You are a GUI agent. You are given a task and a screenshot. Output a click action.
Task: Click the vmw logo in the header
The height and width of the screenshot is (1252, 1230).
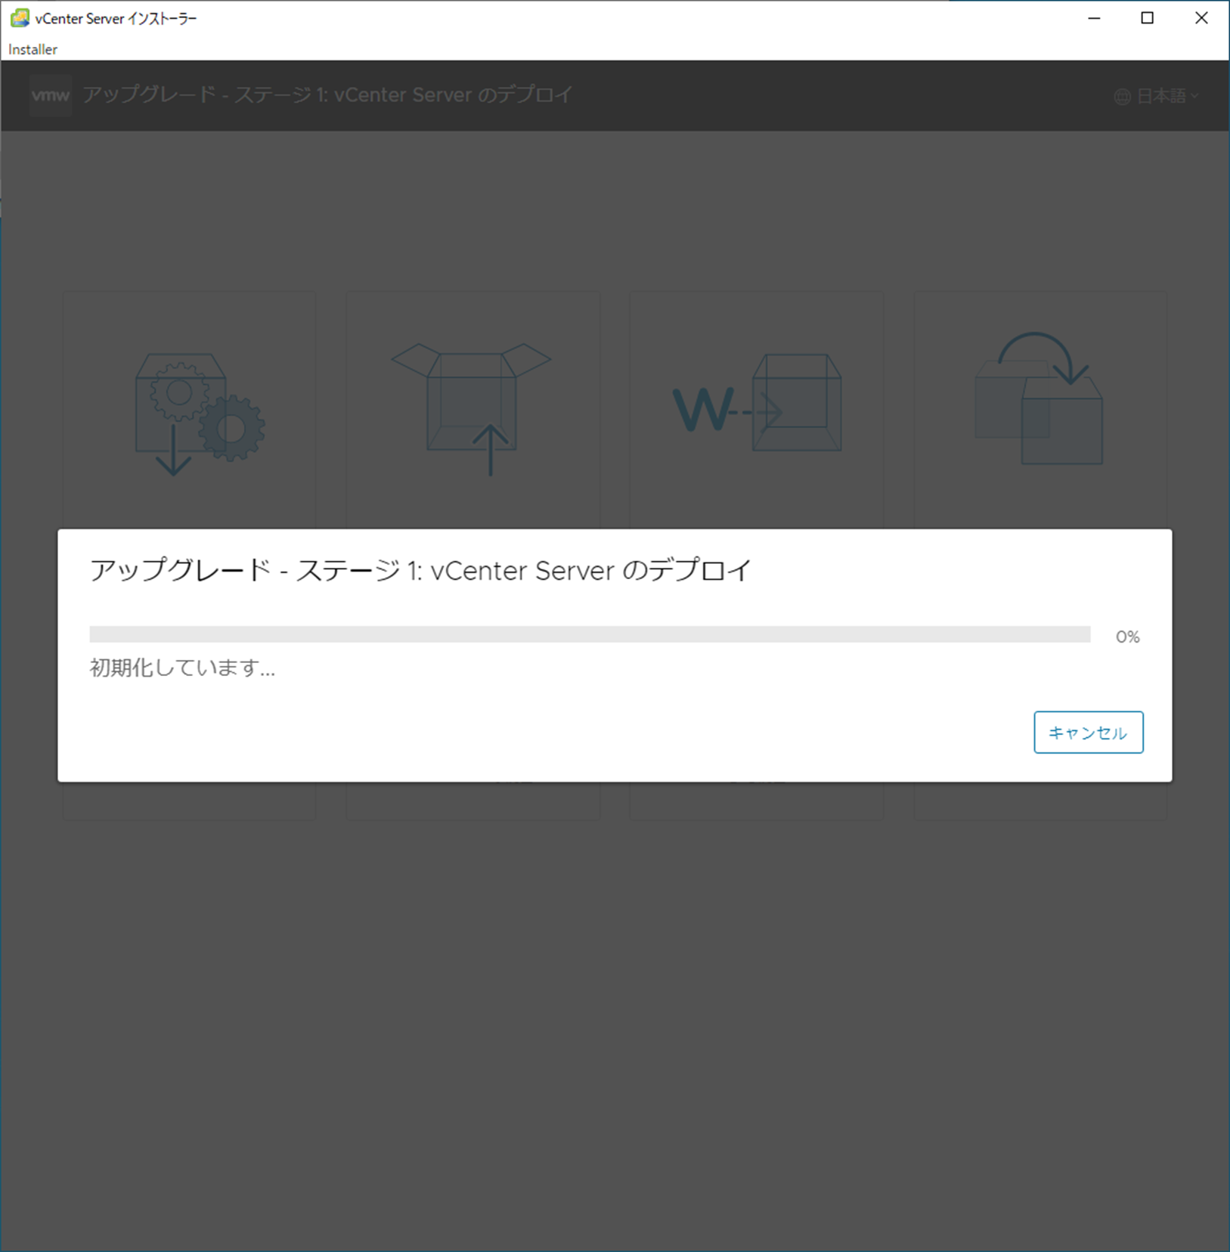pyautogui.click(x=51, y=95)
